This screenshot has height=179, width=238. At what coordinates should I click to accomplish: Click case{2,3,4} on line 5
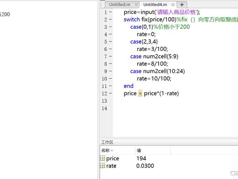point(144,42)
